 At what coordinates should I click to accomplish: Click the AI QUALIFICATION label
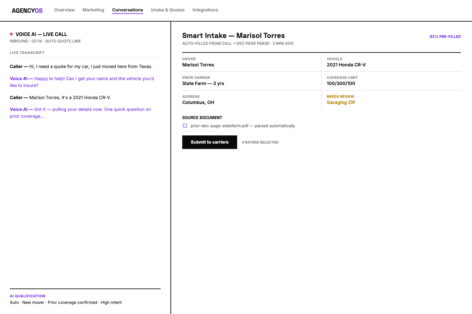(28, 296)
